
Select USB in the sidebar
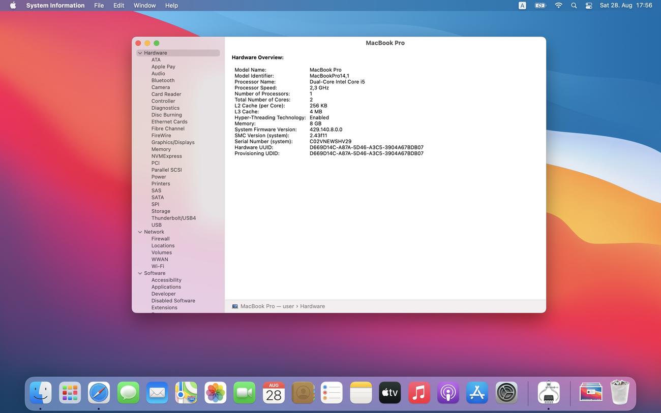(157, 225)
